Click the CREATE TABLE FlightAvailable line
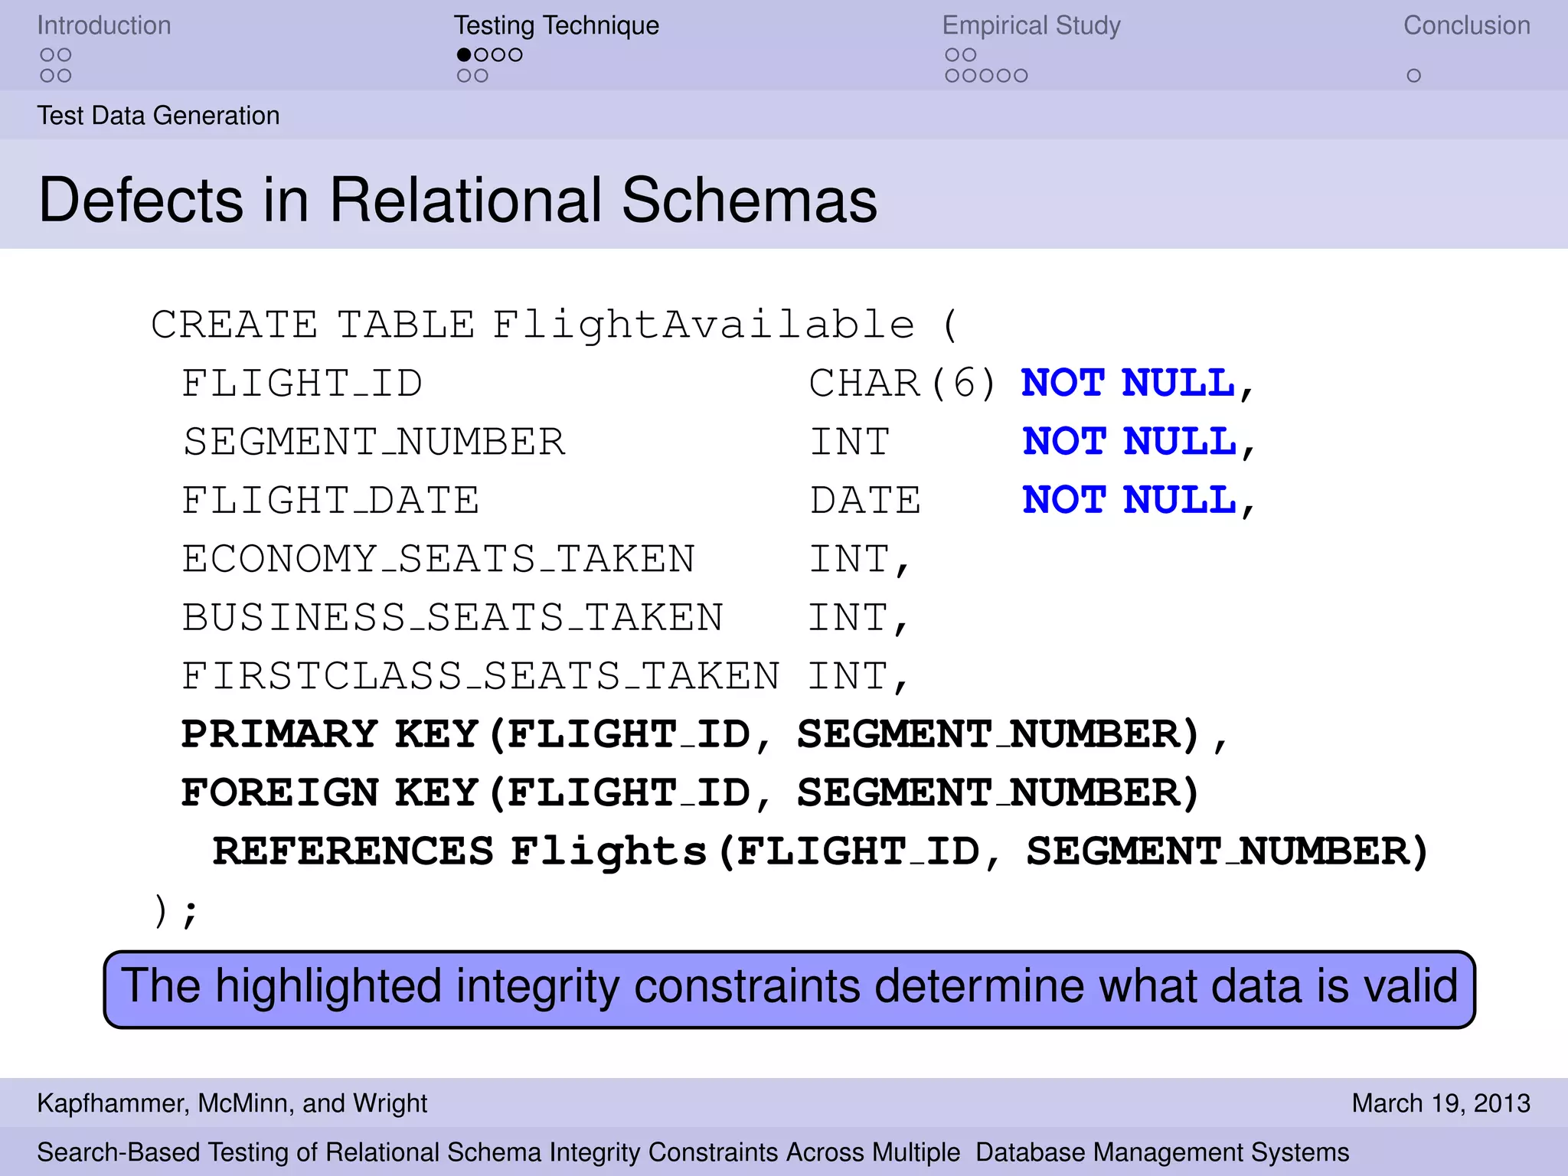This screenshot has width=1568, height=1176. coord(554,325)
